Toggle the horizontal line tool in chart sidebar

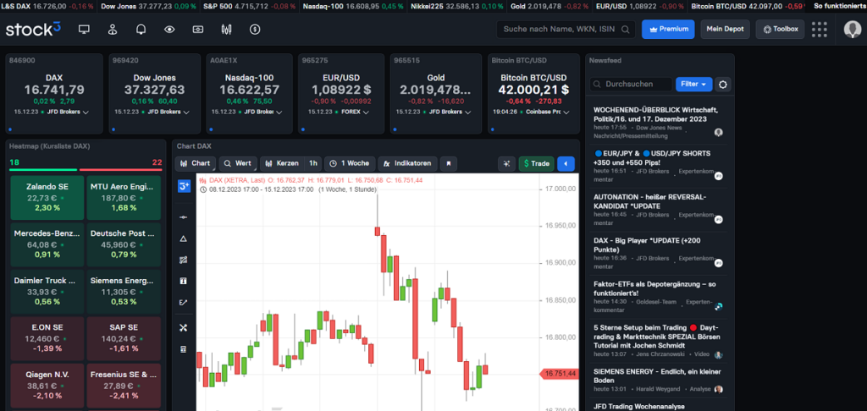[184, 217]
